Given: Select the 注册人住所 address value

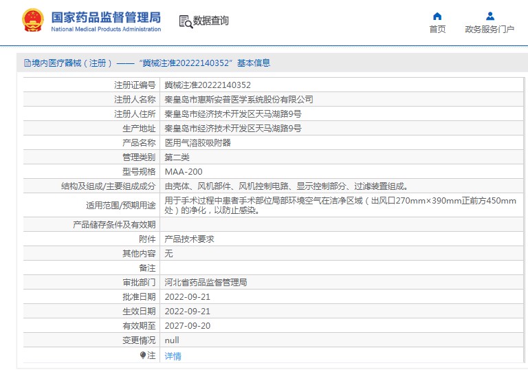Looking at the screenshot, I should [x=232, y=114].
